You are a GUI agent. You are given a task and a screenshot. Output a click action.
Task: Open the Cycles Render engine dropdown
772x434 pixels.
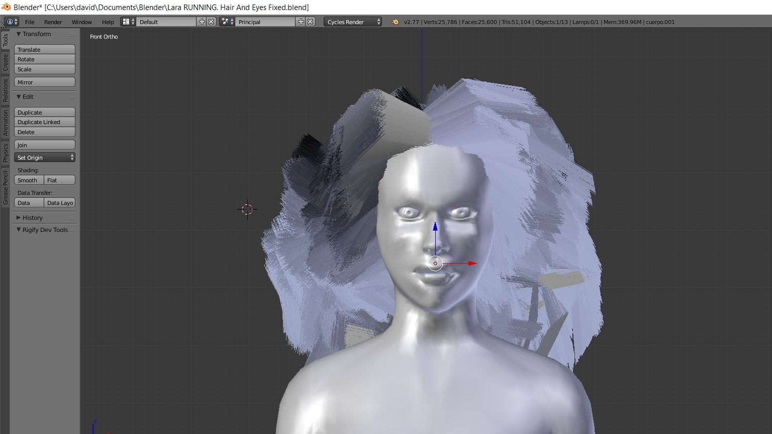(352, 22)
